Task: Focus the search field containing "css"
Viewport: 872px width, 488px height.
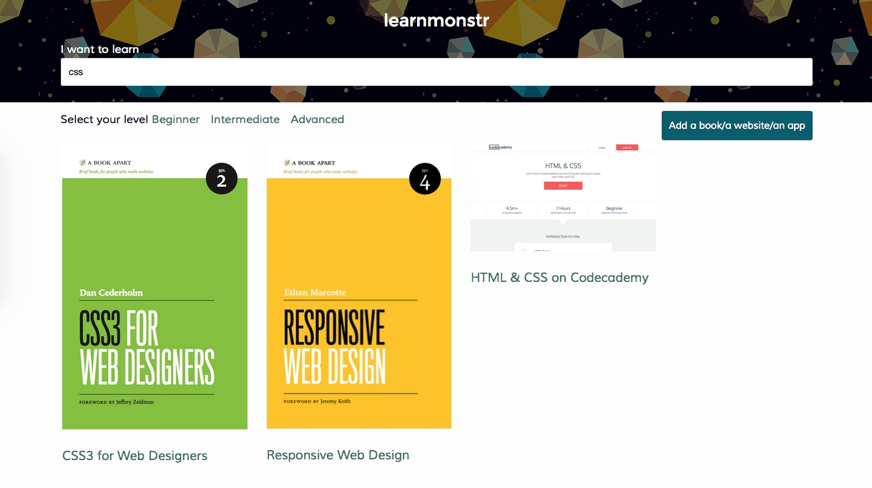Action: (436, 72)
